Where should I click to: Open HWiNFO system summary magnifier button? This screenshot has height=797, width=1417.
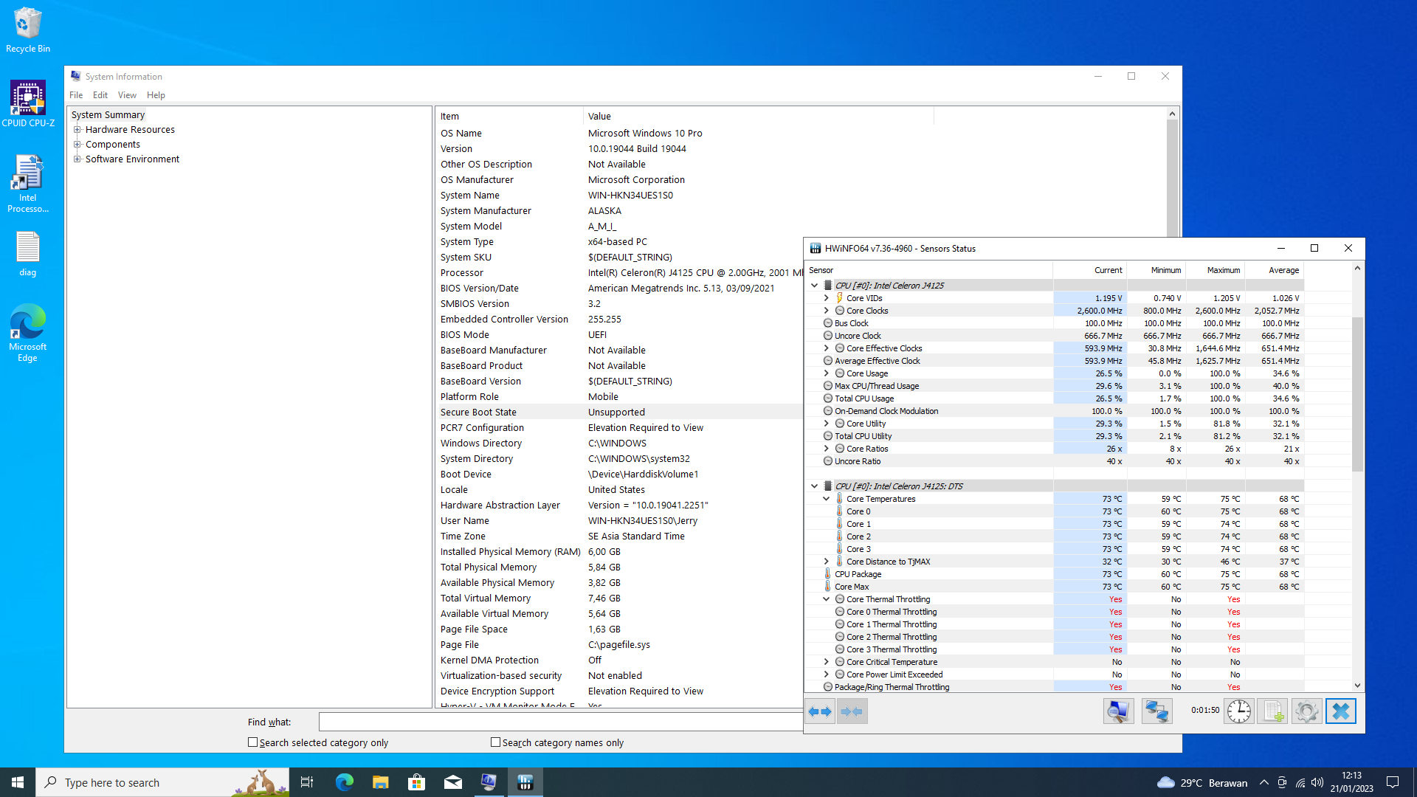(1118, 711)
